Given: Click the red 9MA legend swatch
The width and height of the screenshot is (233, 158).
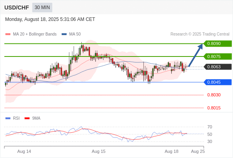Looking at the screenshot, I should point(27,118).
